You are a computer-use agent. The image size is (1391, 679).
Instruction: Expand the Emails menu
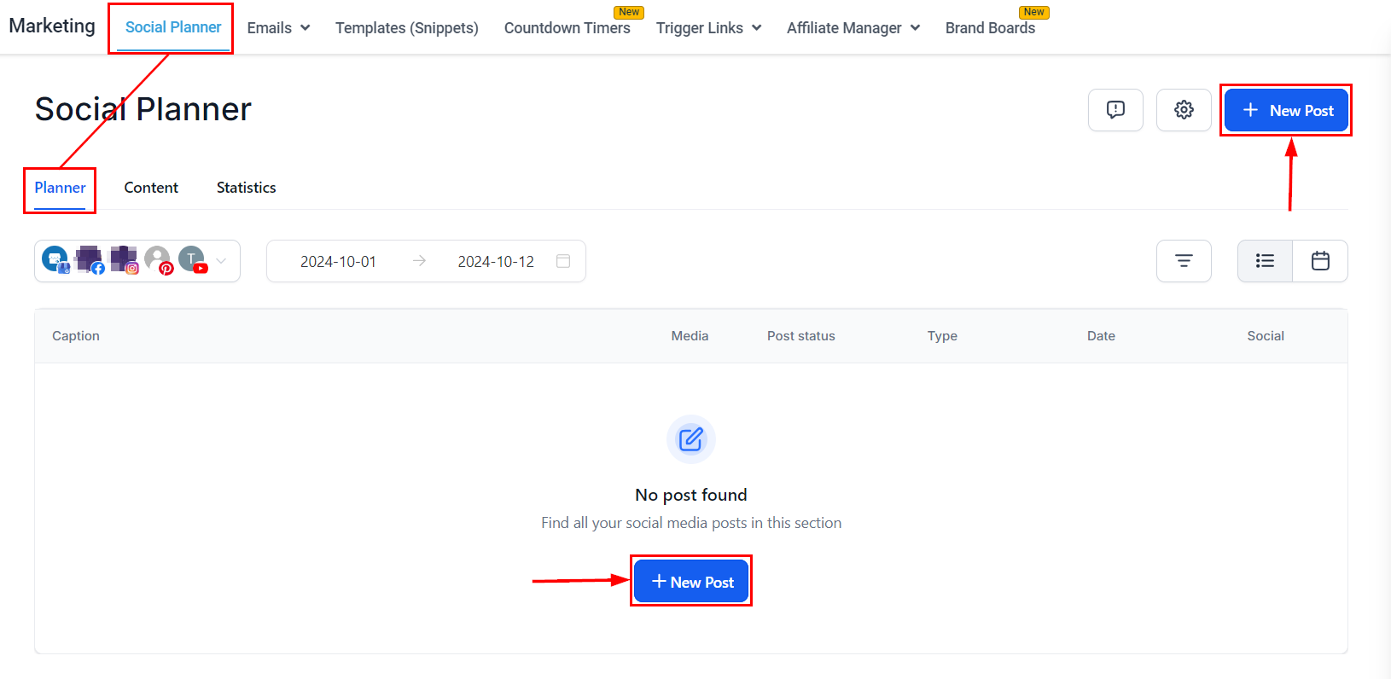point(278,28)
